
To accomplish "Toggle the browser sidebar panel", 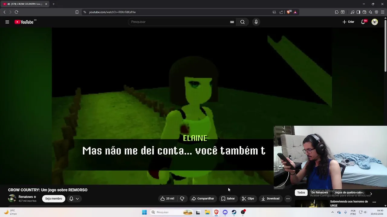I will [358, 12].
